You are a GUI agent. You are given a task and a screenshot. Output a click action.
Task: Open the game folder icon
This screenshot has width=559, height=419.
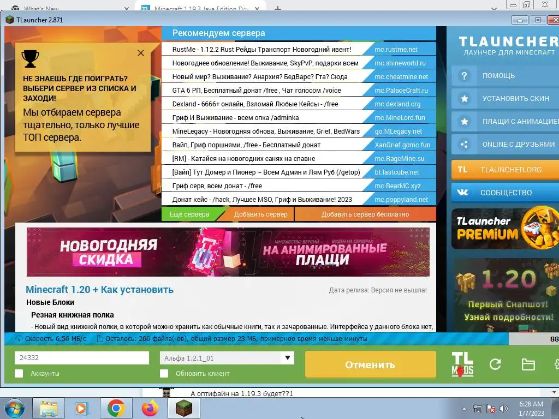[528, 364]
